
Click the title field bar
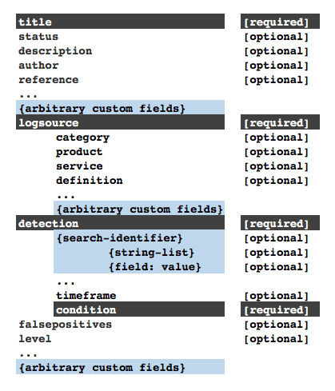[x=120, y=22]
